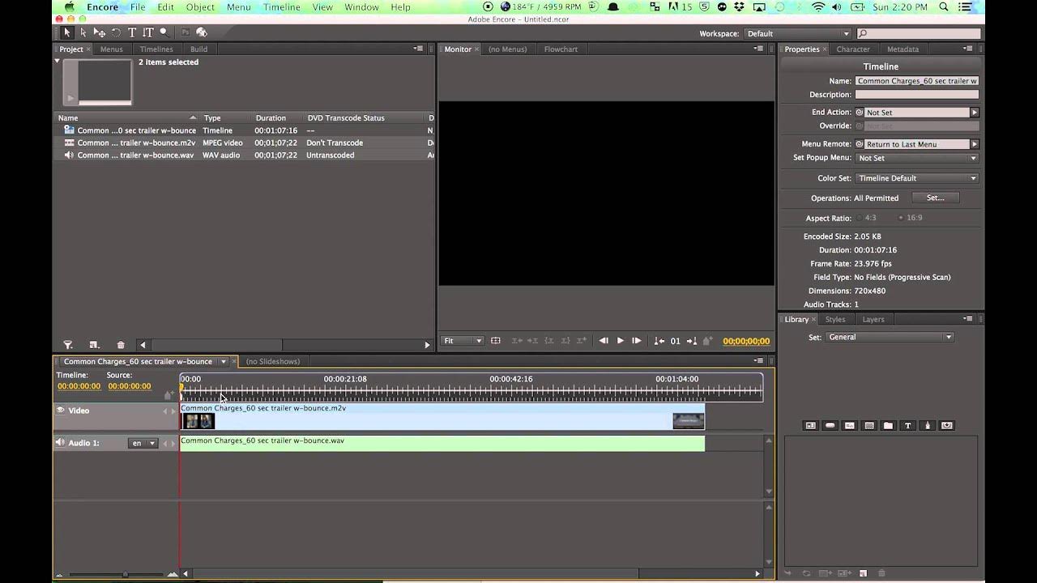The height and width of the screenshot is (583, 1037).
Task: Switch to the Build tab
Action: click(198, 49)
